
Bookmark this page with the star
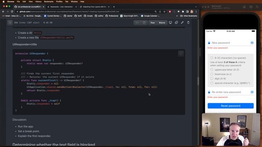[x=165, y=11]
